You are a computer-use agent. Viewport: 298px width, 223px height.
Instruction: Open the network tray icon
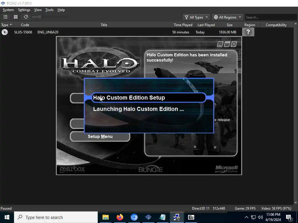click(253, 217)
